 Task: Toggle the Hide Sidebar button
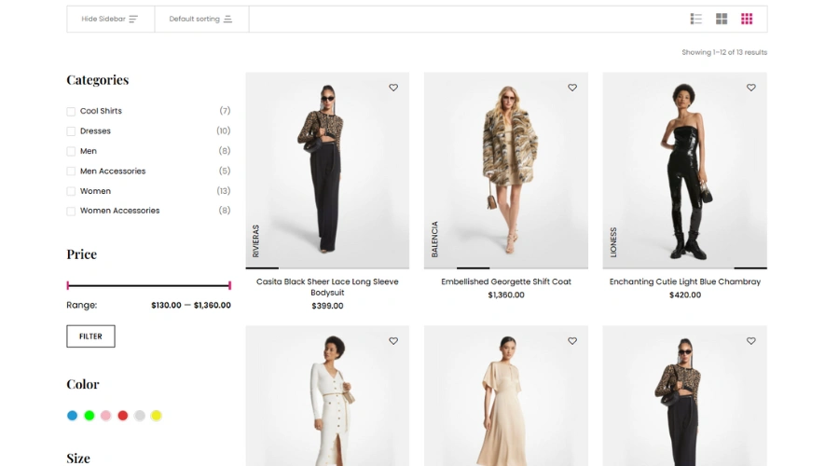point(110,20)
